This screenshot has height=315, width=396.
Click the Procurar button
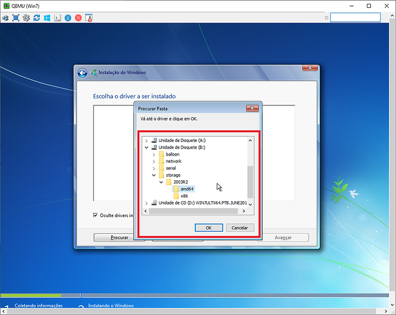tap(119, 237)
